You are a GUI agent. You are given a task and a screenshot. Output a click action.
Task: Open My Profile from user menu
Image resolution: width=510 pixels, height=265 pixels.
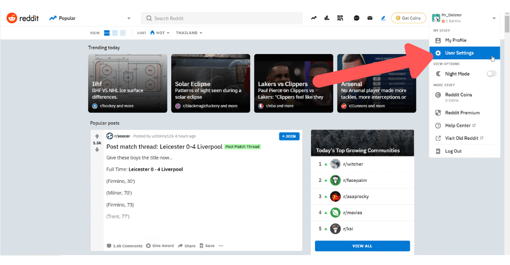[x=464, y=40]
